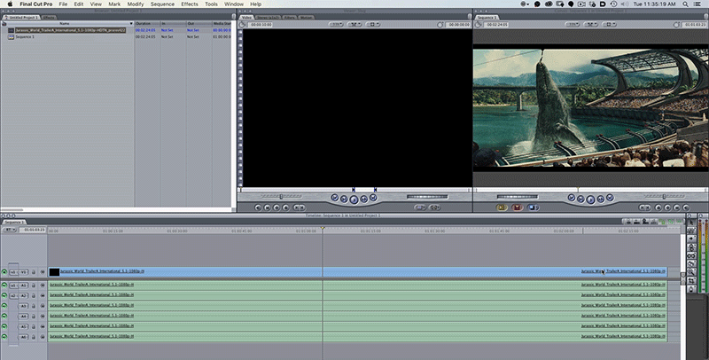Click Play Around Current Frame in Canvas
Image resolution: width=709 pixels, height=360 pixels.
pos(601,199)
